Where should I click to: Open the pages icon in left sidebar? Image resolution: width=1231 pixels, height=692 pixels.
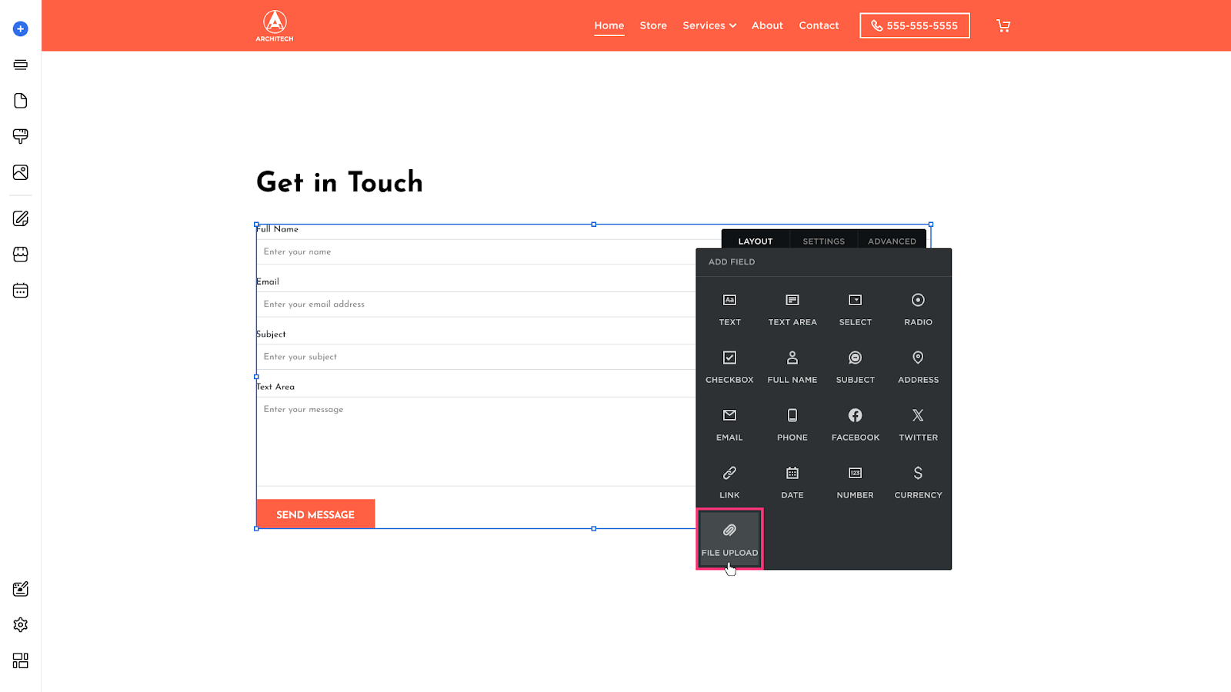[21, 101]
